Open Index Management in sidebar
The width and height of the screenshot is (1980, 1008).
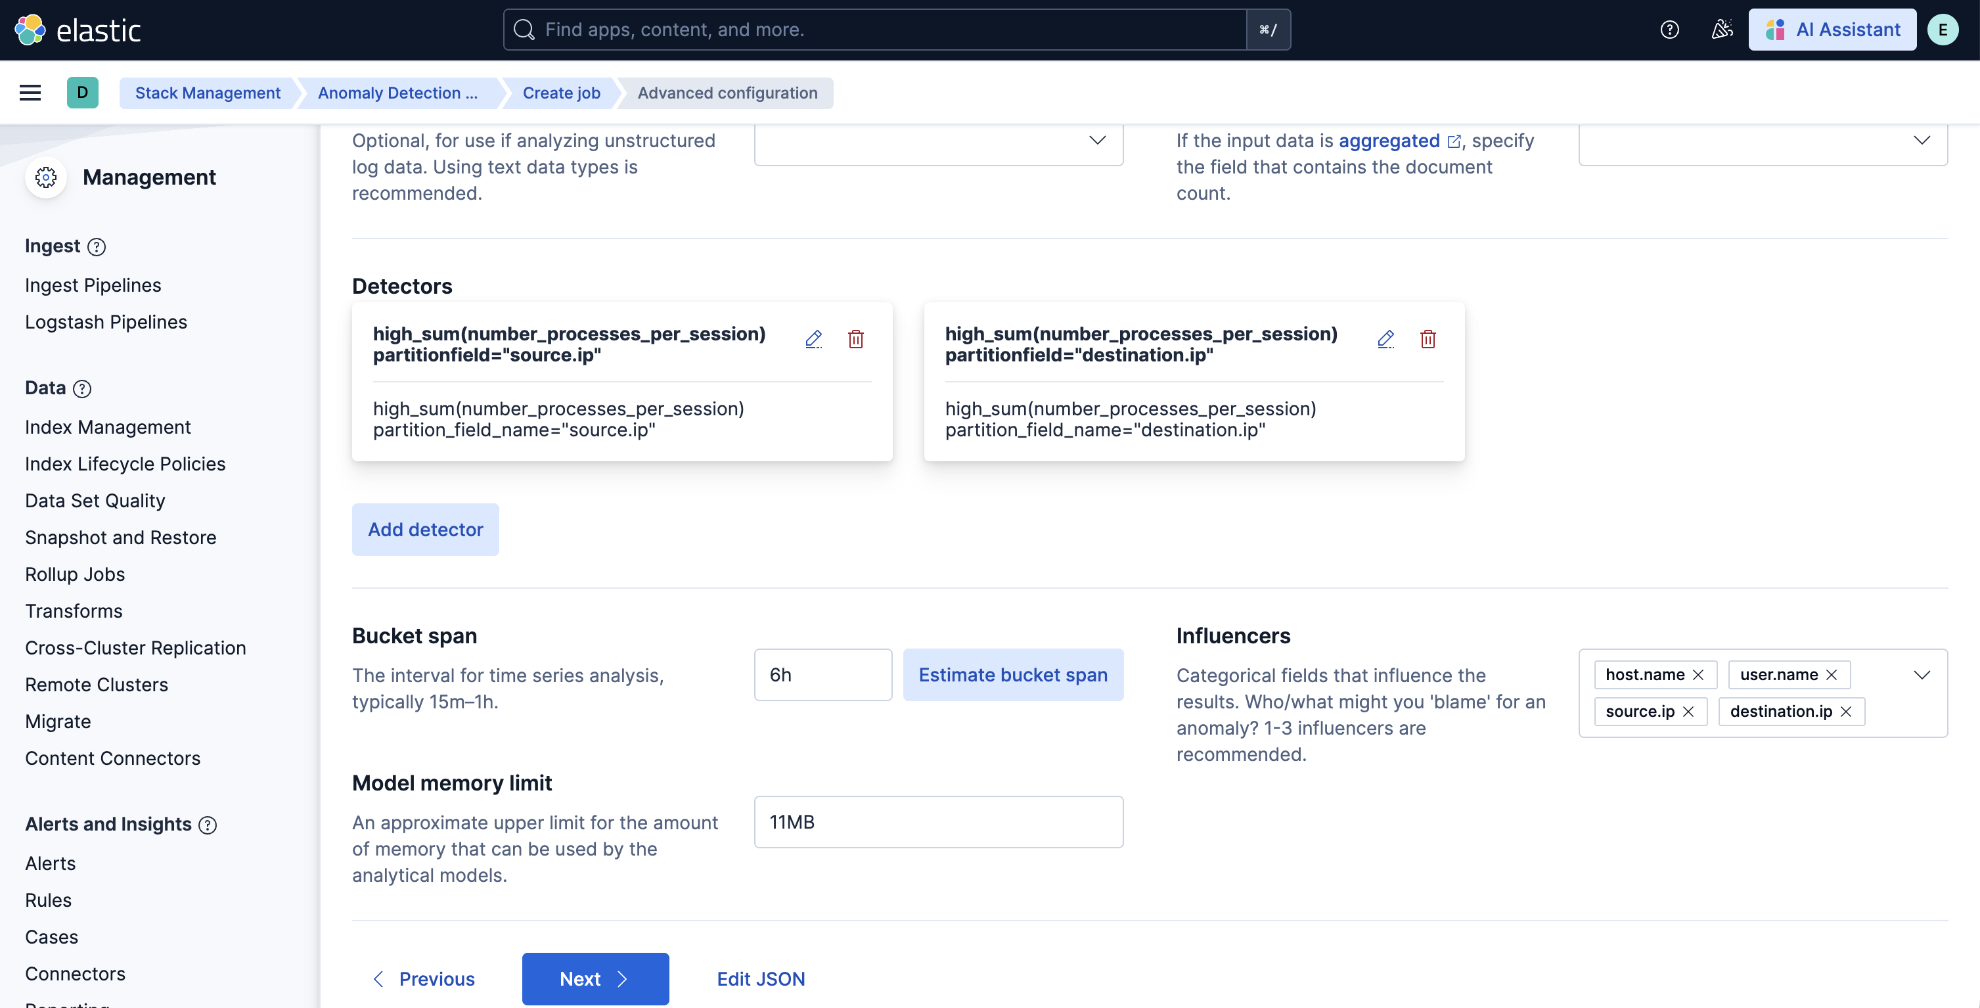click(108, 428)
